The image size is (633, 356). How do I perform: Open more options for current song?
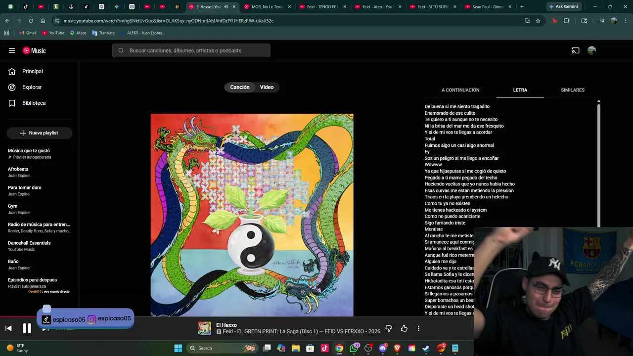(418, 328)
